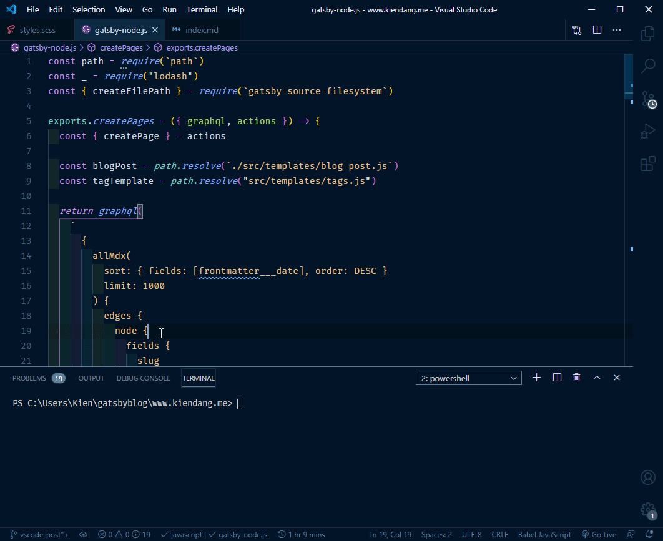Open the Explorer view in activity bar

[x=648, y=34]
